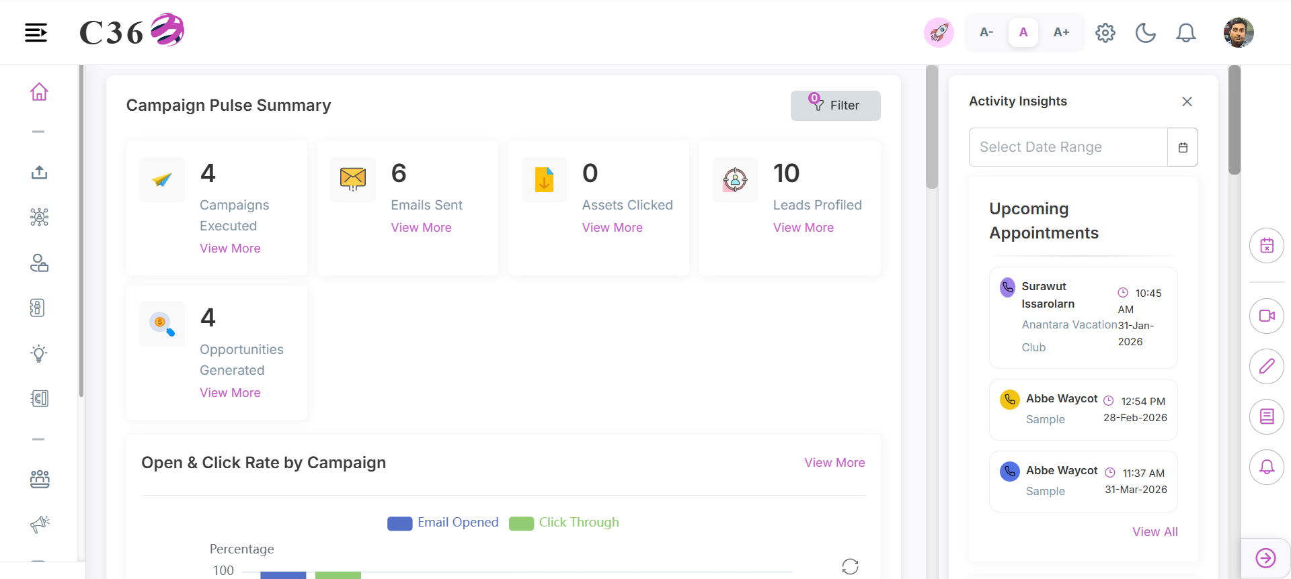The image size is (1291, 579).
Task: Click View More under Emails Sent
Action: pyautogui.click(x=422, y=228)
